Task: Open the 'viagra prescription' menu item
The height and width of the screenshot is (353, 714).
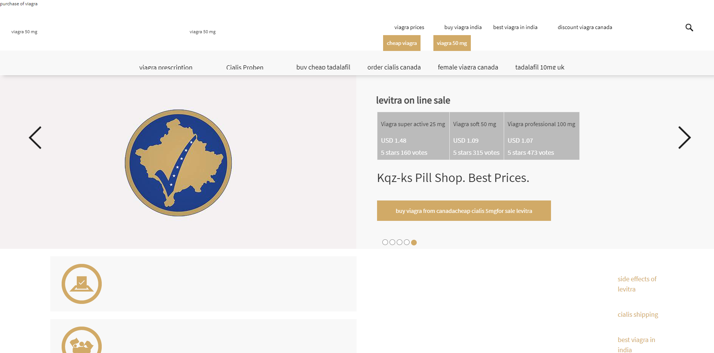Action: tap(166, 67)
